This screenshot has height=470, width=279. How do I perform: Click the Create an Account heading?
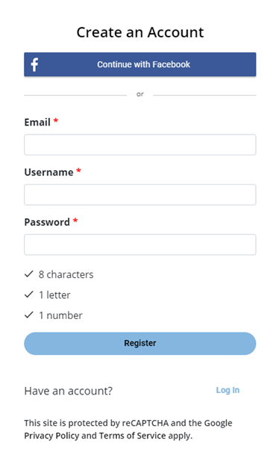[x=140, y=32]
